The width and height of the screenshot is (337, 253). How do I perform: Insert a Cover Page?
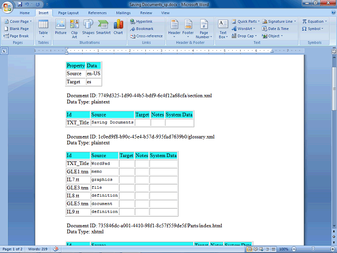click(18, 21)
